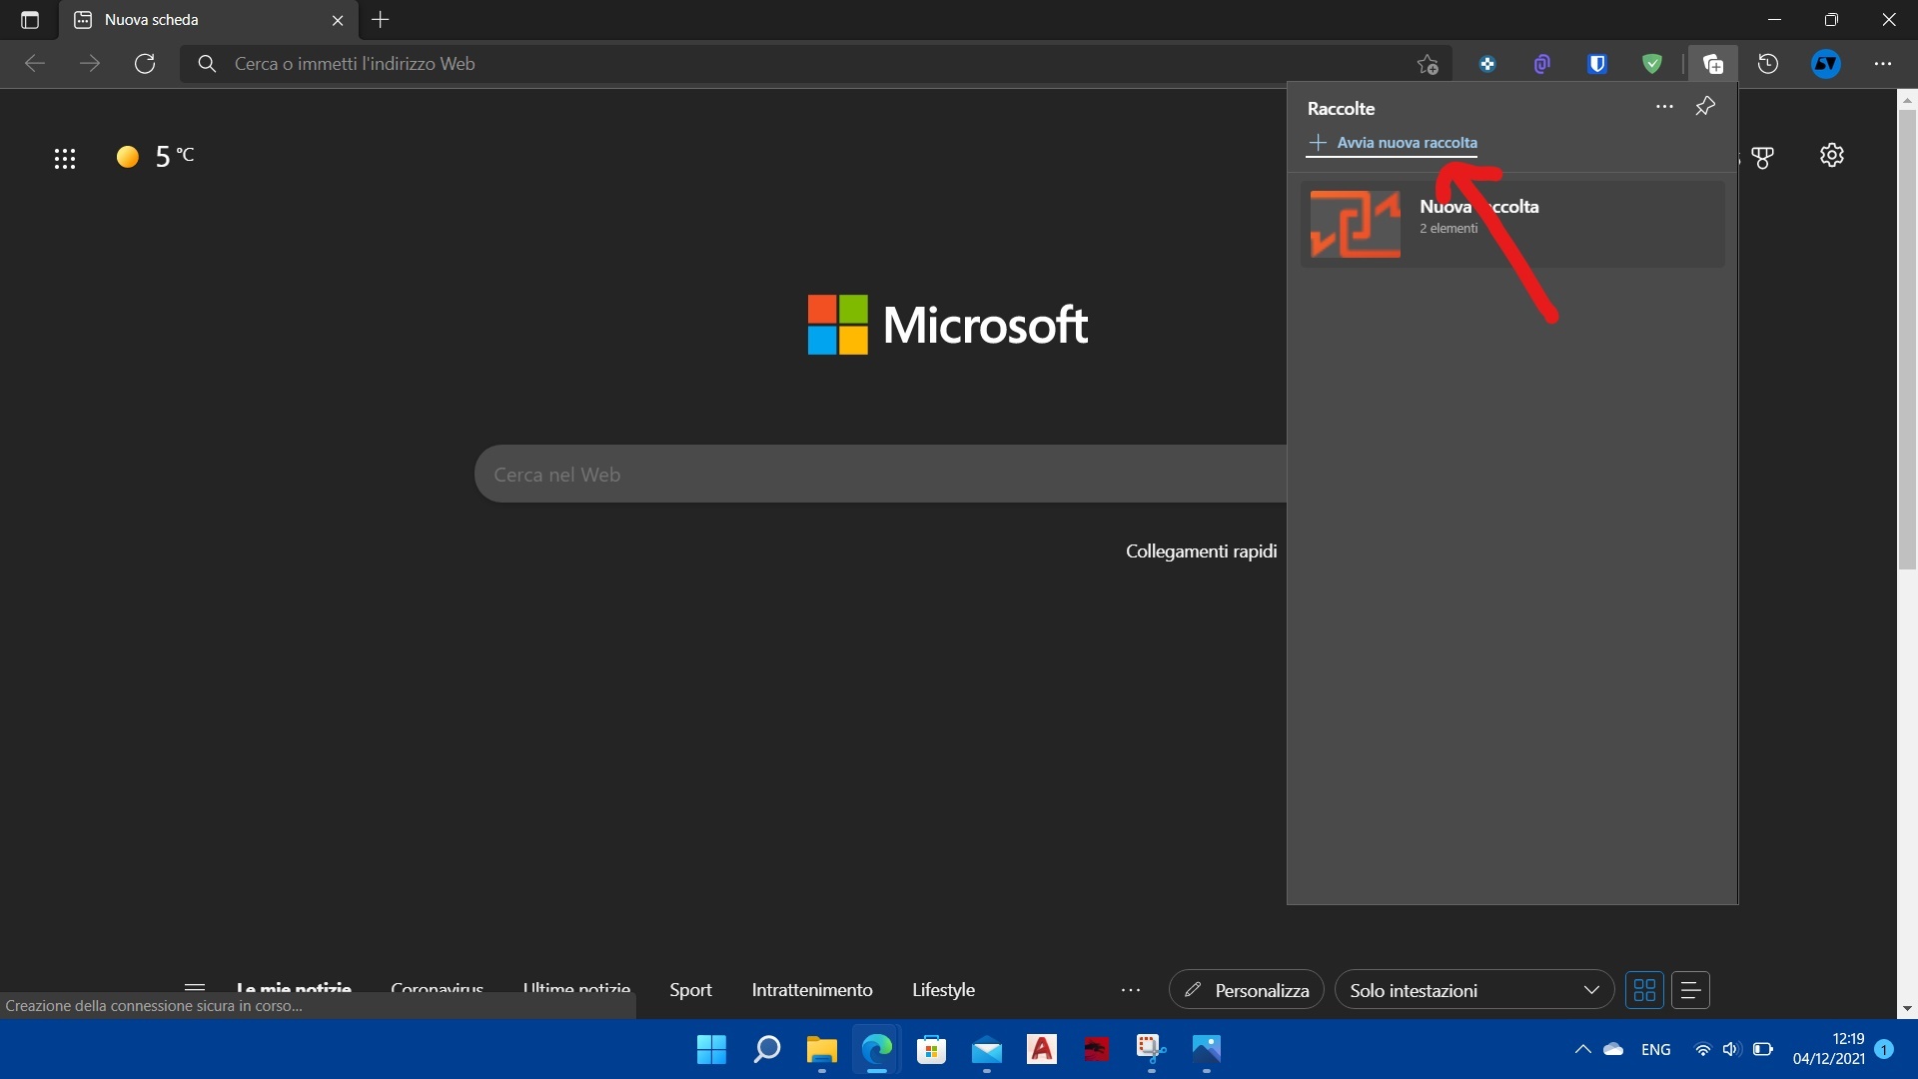Pin the Raccolte panel
Screen dimensions: 1918x1079
tap(1705, 107)
